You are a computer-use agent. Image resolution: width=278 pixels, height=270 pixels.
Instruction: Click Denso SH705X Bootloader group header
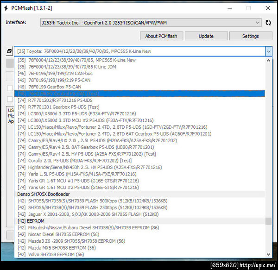[x=139, y=194]
